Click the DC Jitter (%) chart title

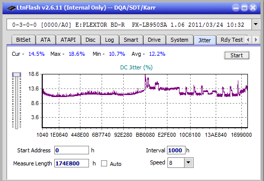136,67
